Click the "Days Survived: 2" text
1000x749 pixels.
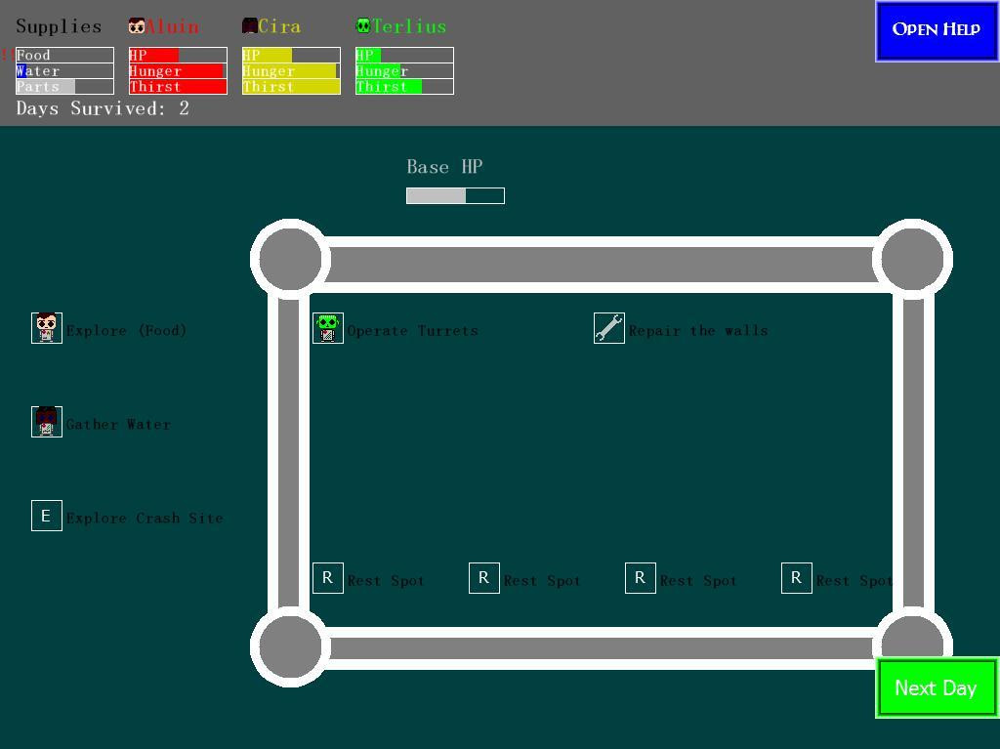(103, 108)
